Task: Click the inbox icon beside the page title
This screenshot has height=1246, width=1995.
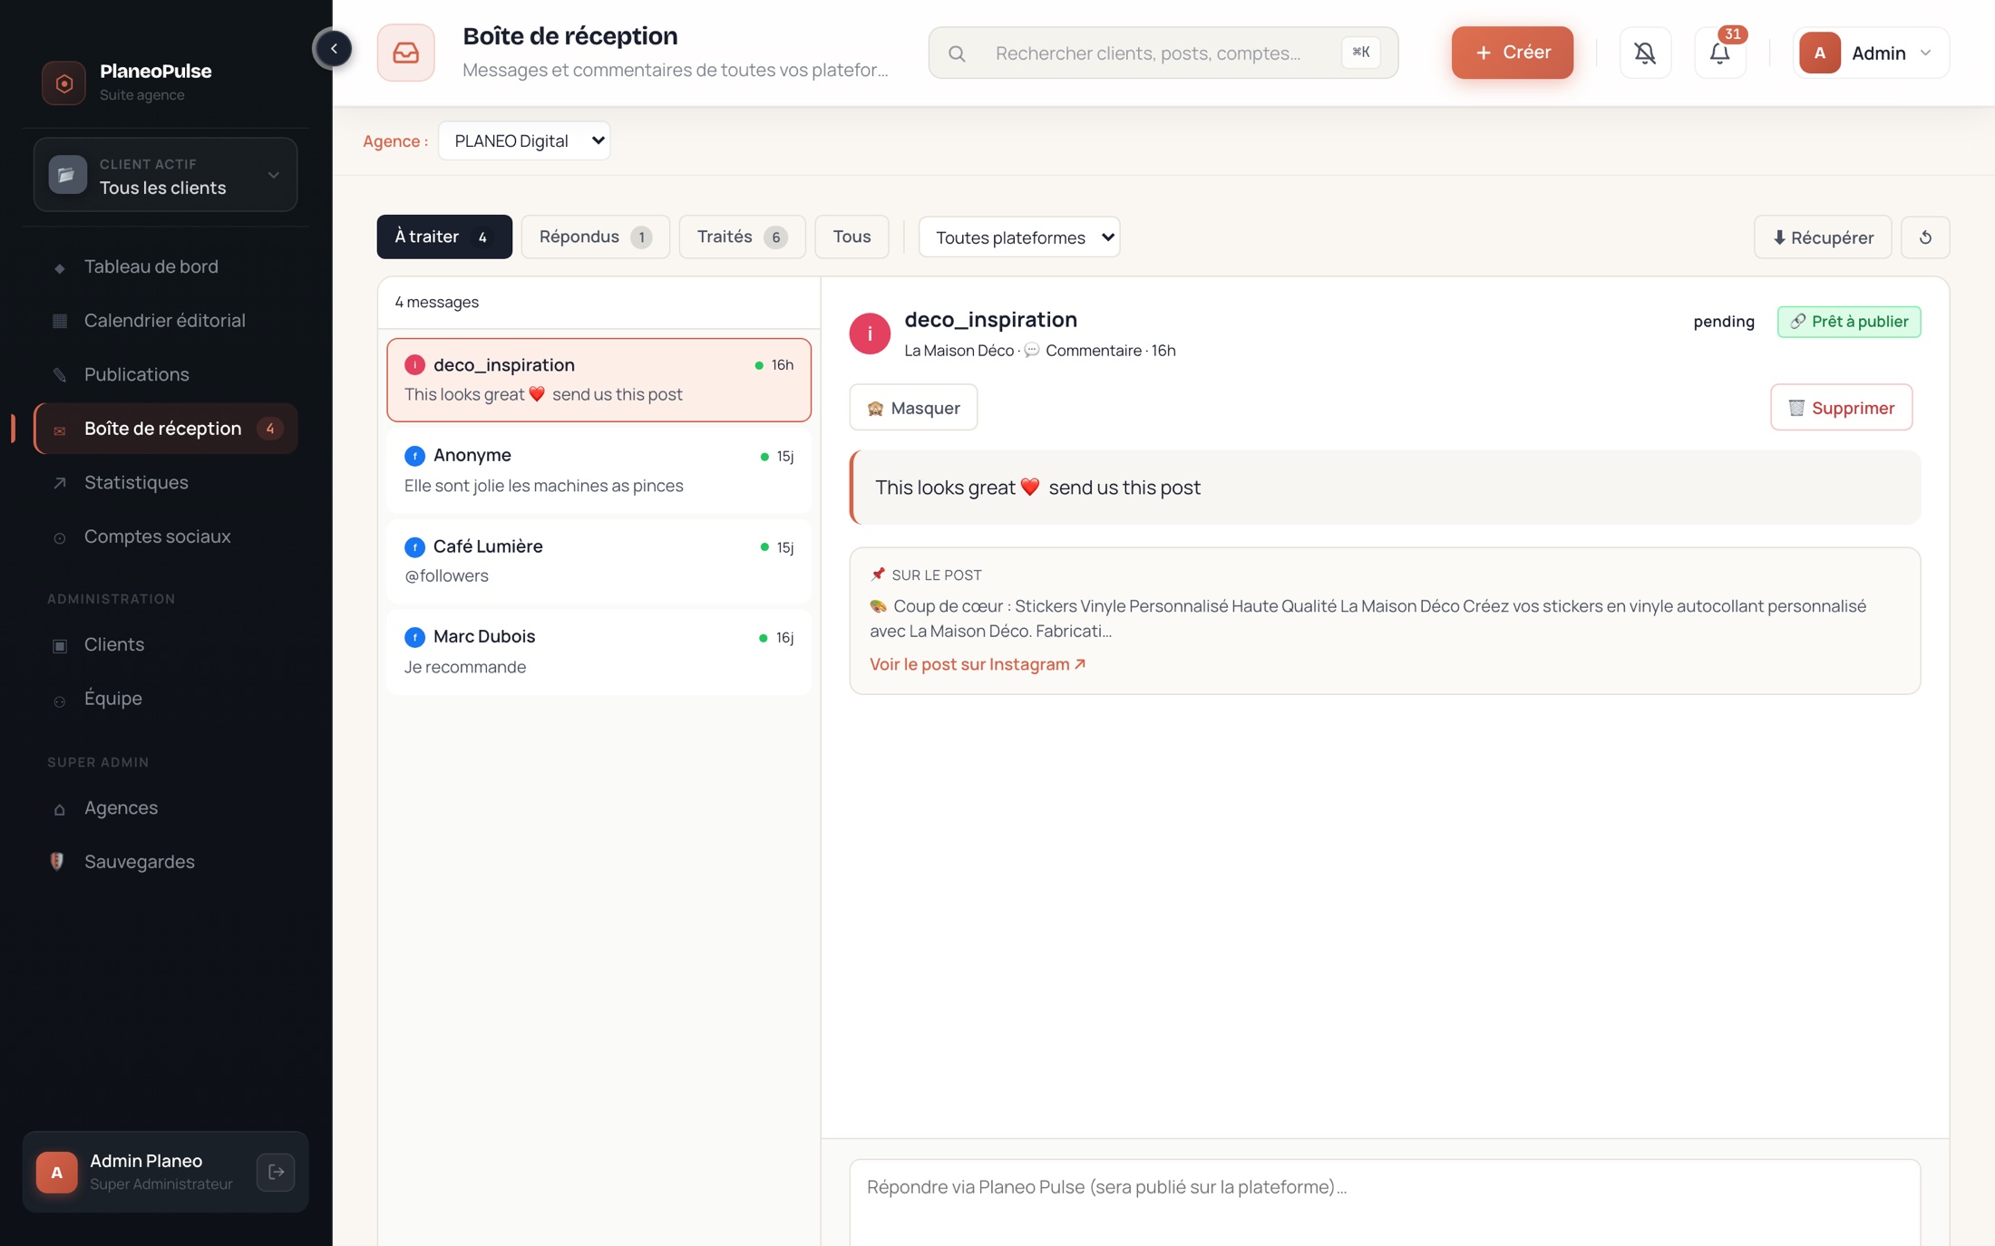Action: click(405, 53)
